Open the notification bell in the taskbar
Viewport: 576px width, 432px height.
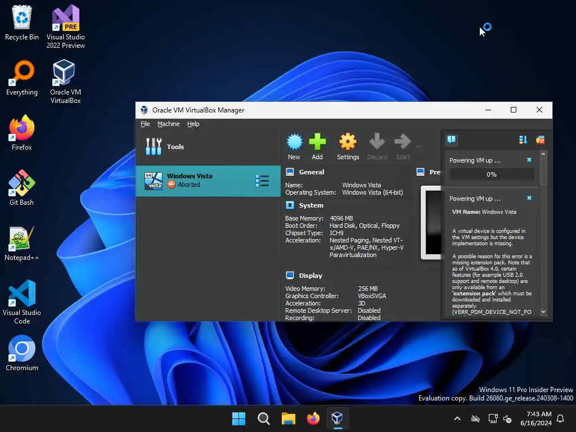[x=561, y=418]
